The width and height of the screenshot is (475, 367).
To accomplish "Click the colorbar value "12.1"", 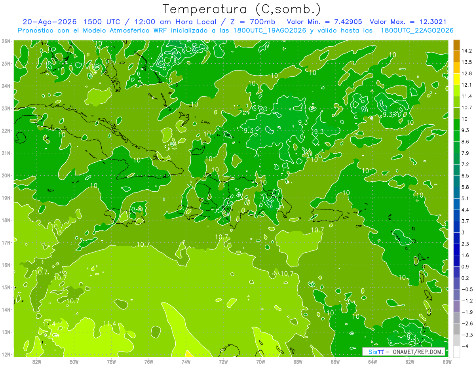I will (467, 85).
